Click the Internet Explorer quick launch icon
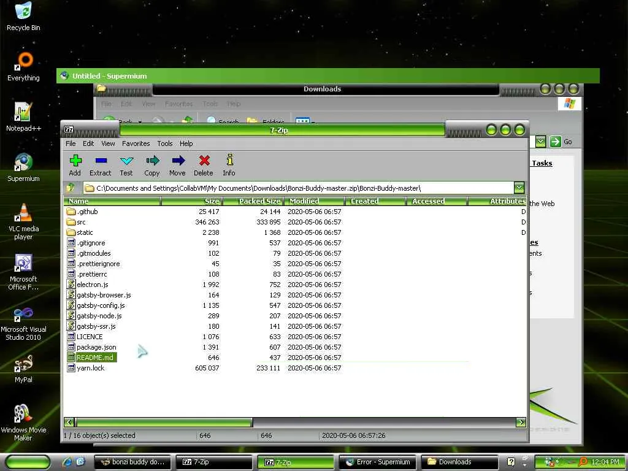Image resolution: width=628 pixels, height=471 pixels. pyautogui.click(x=67, y=462)
